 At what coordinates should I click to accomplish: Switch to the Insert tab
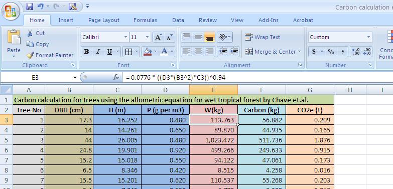point(66,20)
